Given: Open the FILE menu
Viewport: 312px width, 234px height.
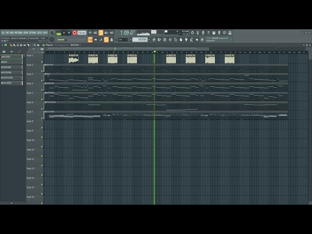Looking at the screenshot, I should pos(3,33).
